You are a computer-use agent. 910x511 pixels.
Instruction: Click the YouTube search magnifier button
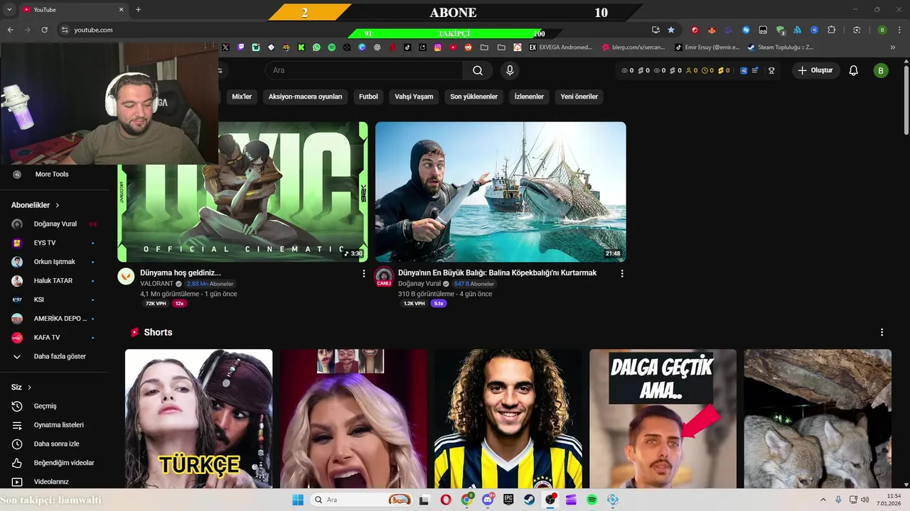click(x=478, y=70)
